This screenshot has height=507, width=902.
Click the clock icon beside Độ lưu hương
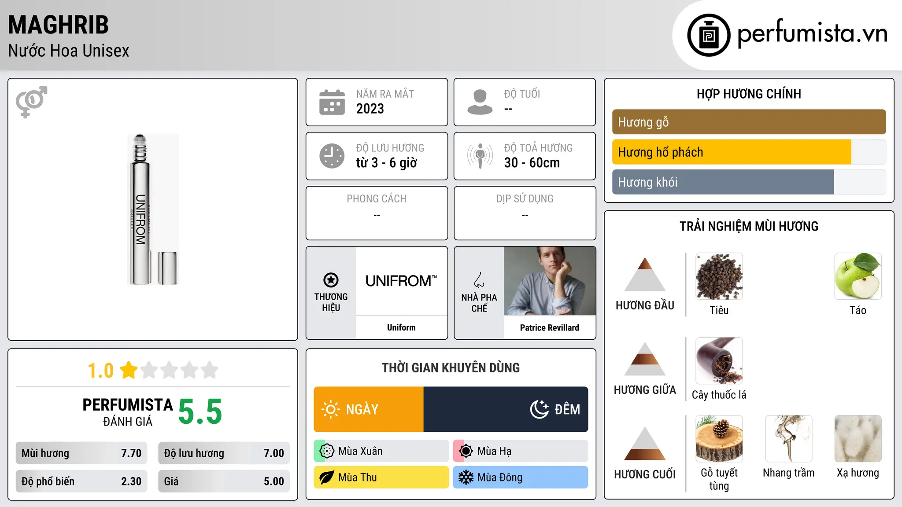click(x=332, y=156)
